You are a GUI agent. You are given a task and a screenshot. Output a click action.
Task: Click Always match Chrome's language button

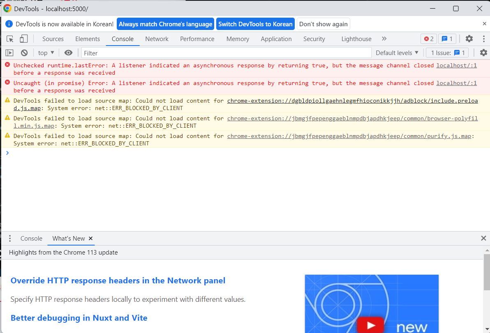pos(165,24)
